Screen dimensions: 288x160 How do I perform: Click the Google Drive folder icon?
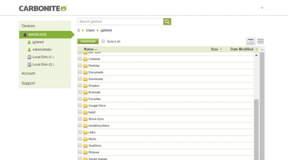coord(85,106)
